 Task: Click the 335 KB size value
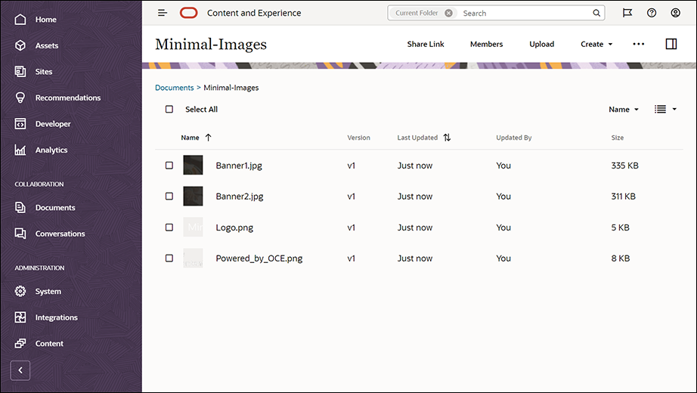[624, 166]
